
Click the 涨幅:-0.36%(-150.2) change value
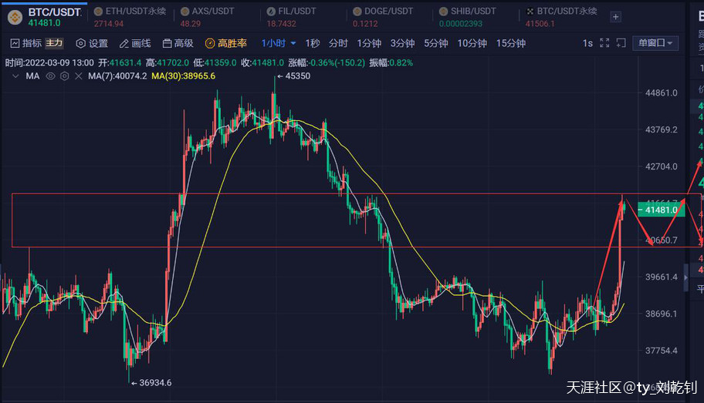click(x=327, y=62)
